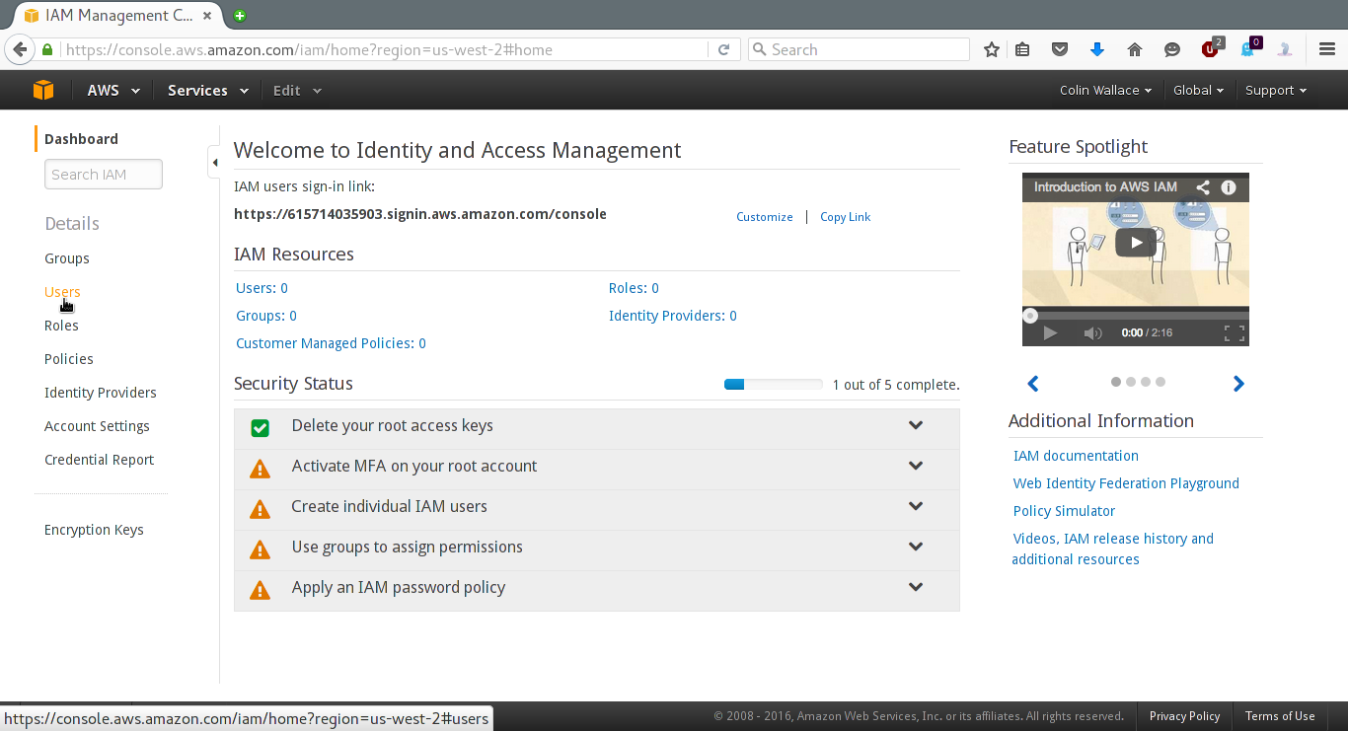Click the AWS orange cube logo

coord(43,90)
